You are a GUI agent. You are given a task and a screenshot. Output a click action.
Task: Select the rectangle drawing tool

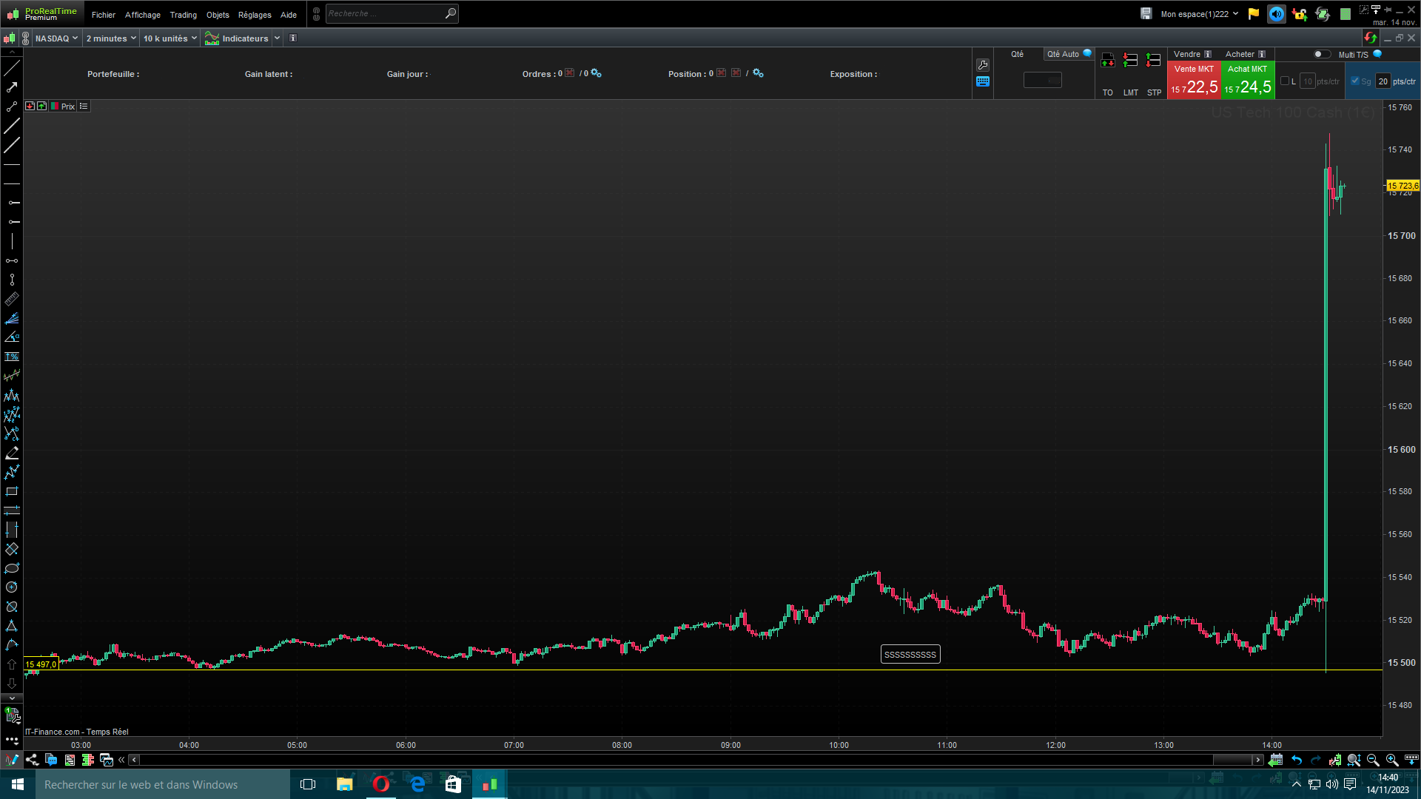pyautogui.click(x=12, y=491)
